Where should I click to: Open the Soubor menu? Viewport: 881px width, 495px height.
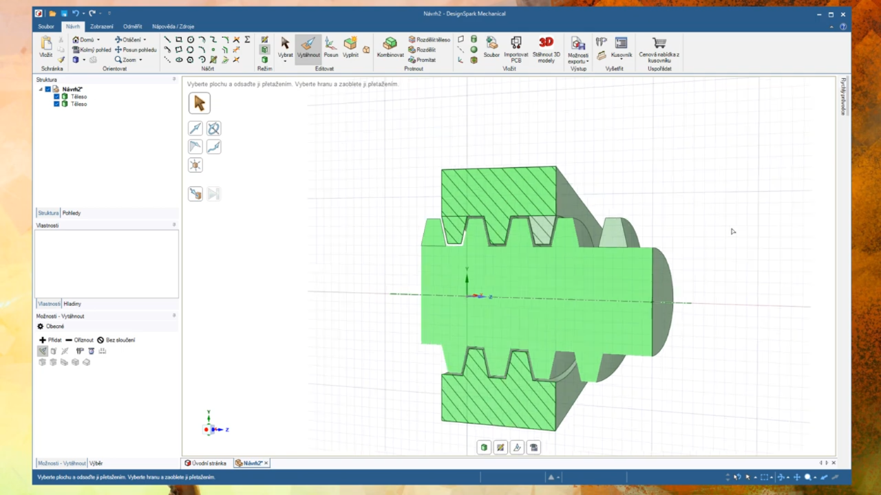pyautogui.click(x=46, y=26)
